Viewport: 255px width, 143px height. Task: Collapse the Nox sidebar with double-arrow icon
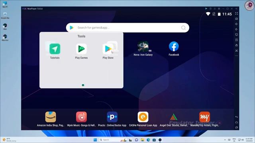coord(236,9)
